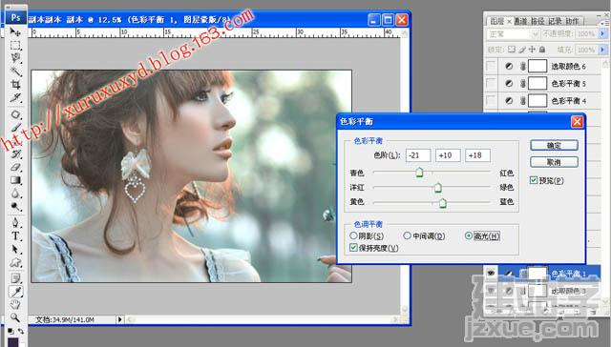Screen dimensions: 611x347
Task: Open the foreground color swatch
Action: [12, 342]
